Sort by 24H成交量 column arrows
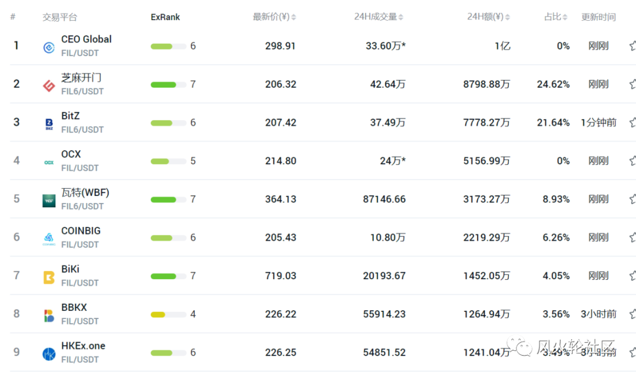Image resolution: width=636 pixels, height=375 pixels. pos(401,17)
